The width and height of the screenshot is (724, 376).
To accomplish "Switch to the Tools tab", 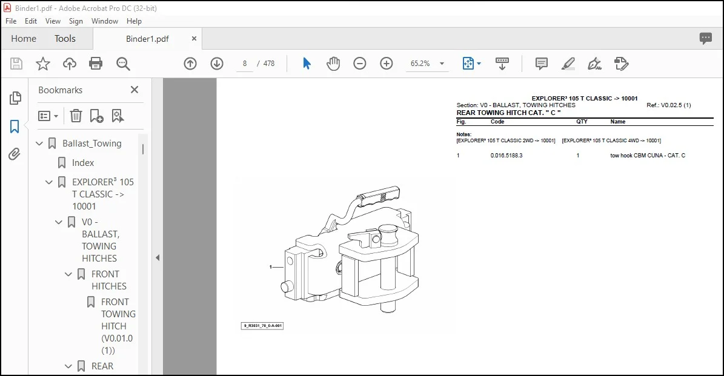I will point(65,39).
